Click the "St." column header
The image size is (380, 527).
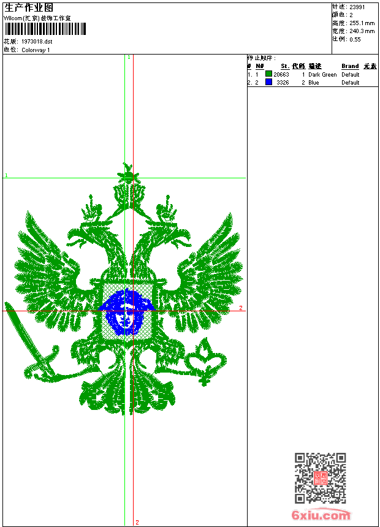(285, 66)
